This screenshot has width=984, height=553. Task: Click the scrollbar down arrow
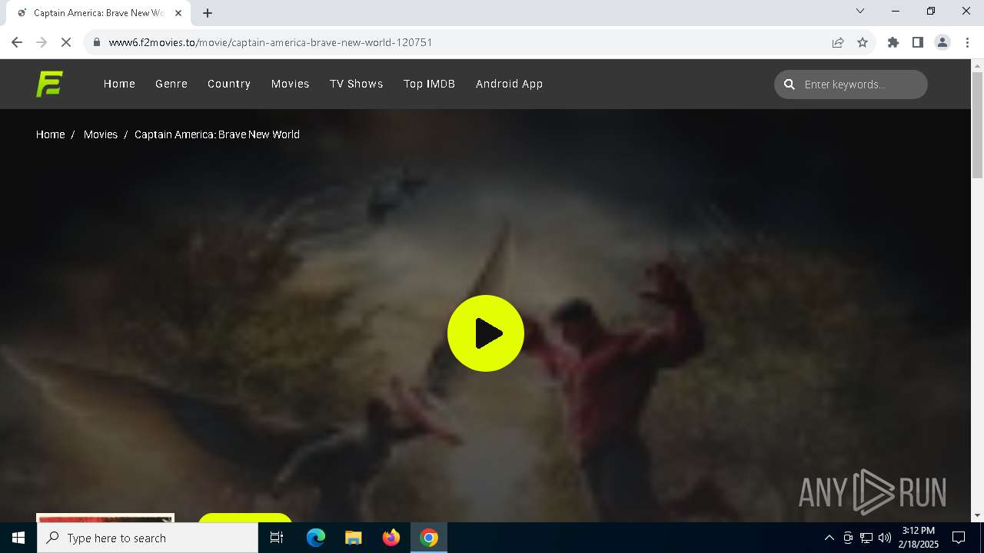point(977,515)
